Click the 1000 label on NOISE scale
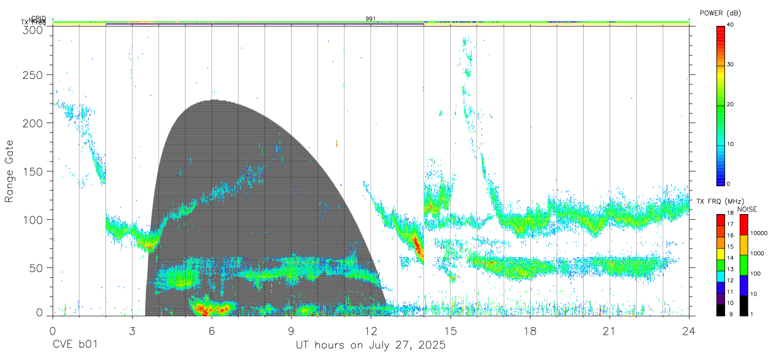 [757, 253]
